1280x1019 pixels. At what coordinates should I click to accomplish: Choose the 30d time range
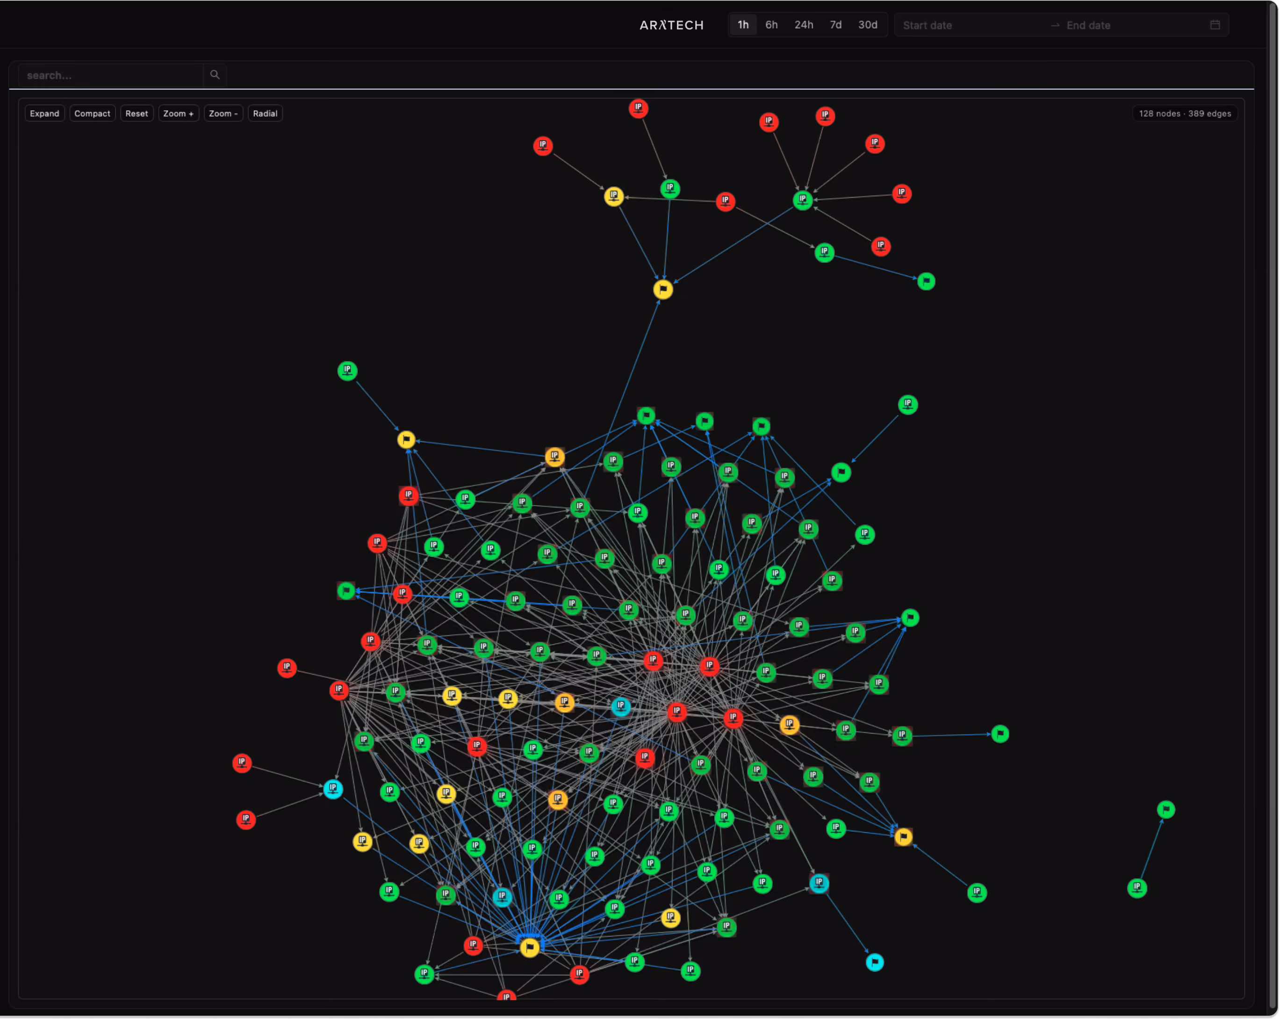coord(867,25)
